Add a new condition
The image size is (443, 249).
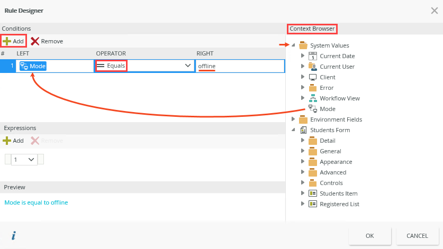(x=13, y=41)
